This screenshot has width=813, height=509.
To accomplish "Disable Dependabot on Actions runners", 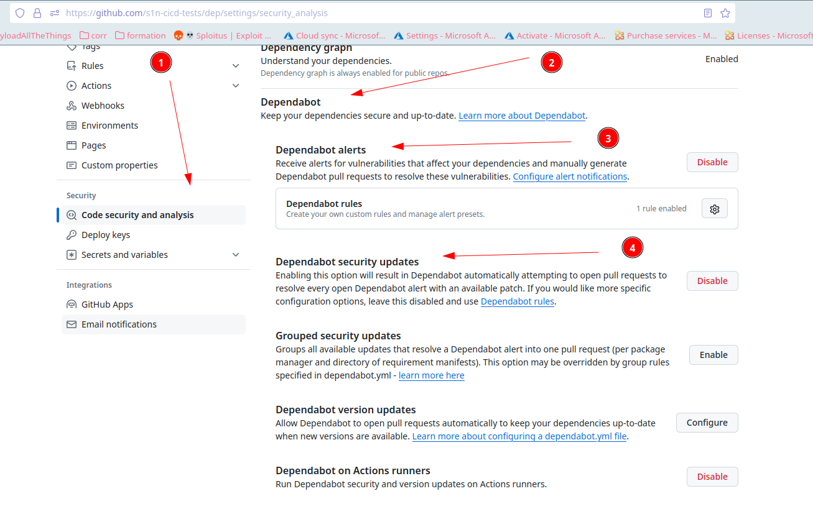I will pyautogui.click(x=712, y=477).
